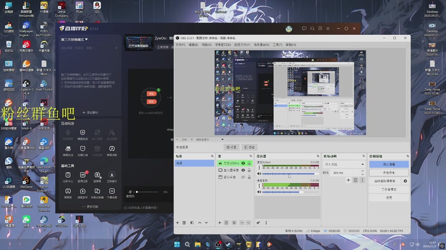
Task: Open mixer toolbar three-dot menu at bottom
Action: (x=266, y=223)
